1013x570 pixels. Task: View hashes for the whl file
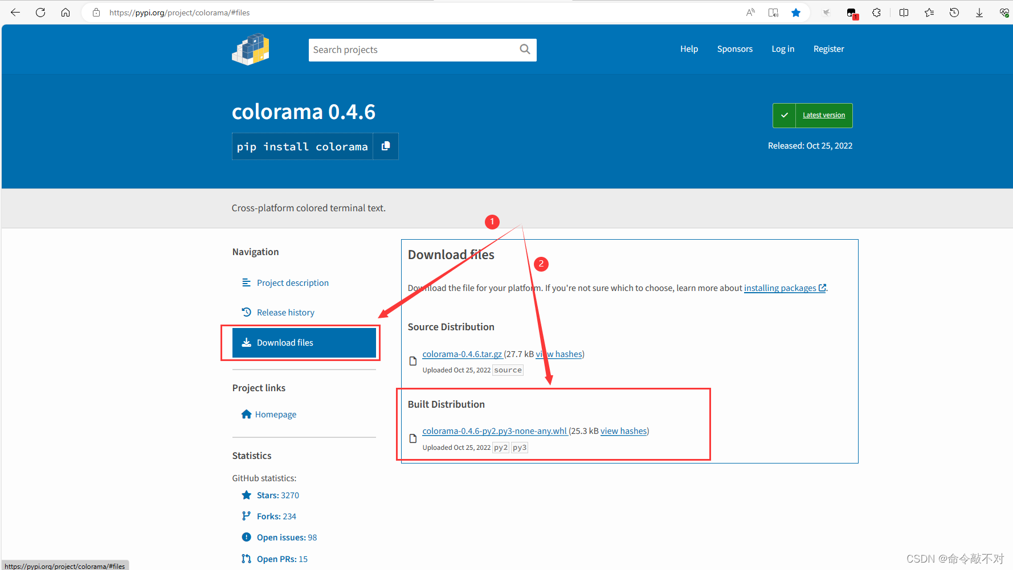click(624, 431)
